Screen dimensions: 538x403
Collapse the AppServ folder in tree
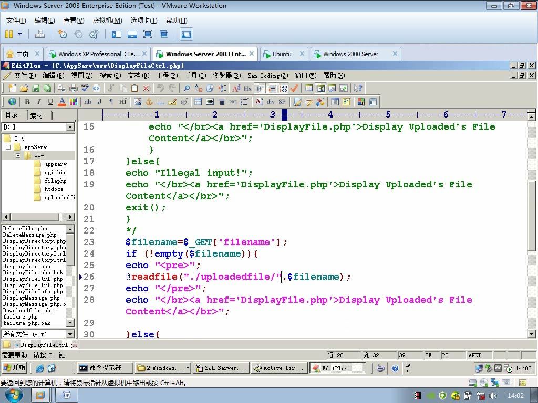[x=8, y=147]
